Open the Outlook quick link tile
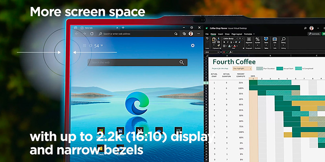This screenshot has height=162, width=325. 120,148
